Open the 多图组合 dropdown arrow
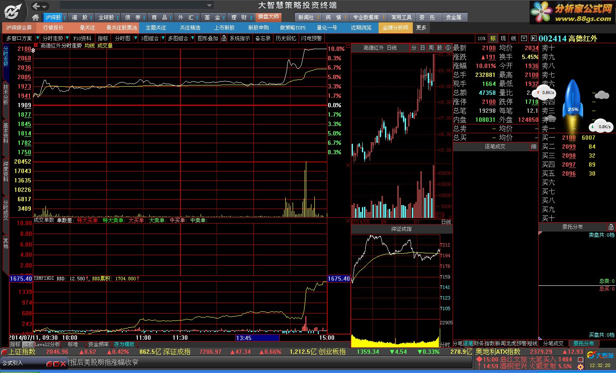The image size is (616, 373). pos(192,38)
